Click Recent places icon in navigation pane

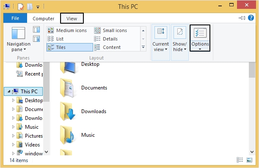19,74
